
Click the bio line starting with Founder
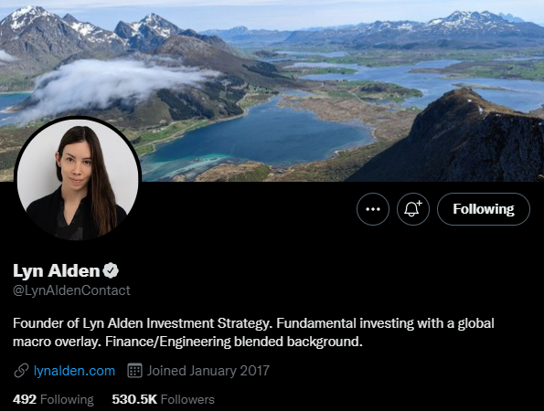253,323
